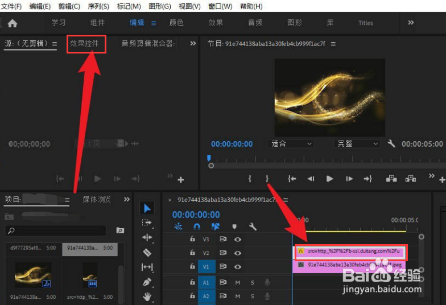Viewport: 446px width, 305px height.
Task: Step back one frame in Program monitor
Action: point(311,179)
